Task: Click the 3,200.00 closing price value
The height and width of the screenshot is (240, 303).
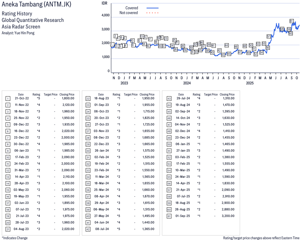Action: click(x=228, y=216)
